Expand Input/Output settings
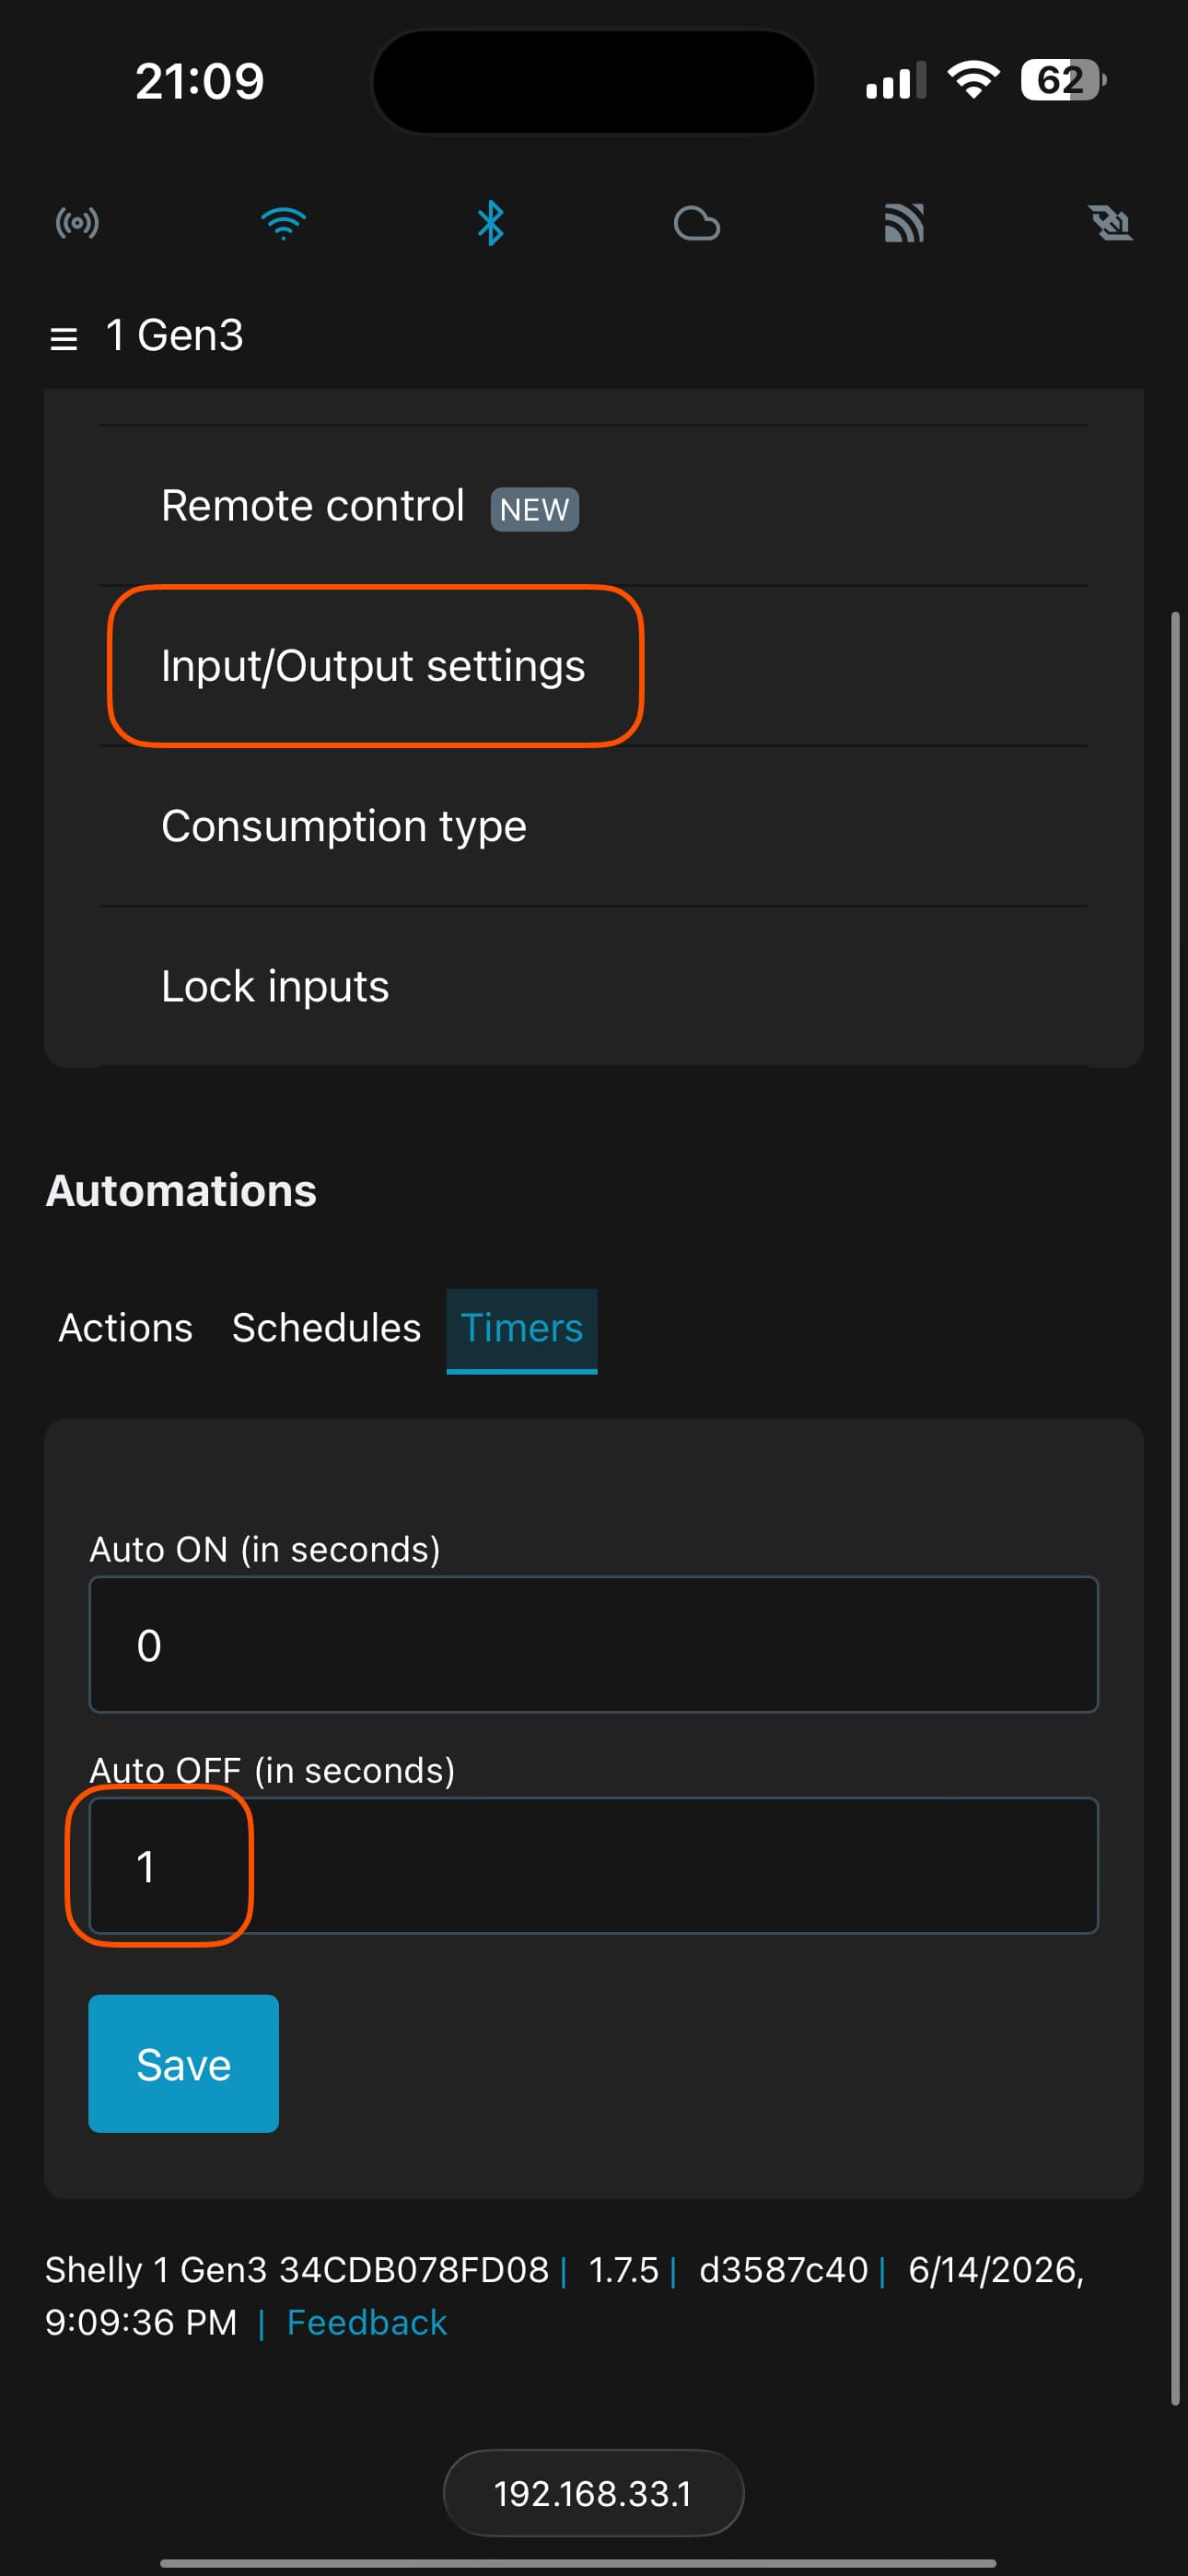This screenshot has width=1188, height=2576. click(x=594, y=666)
